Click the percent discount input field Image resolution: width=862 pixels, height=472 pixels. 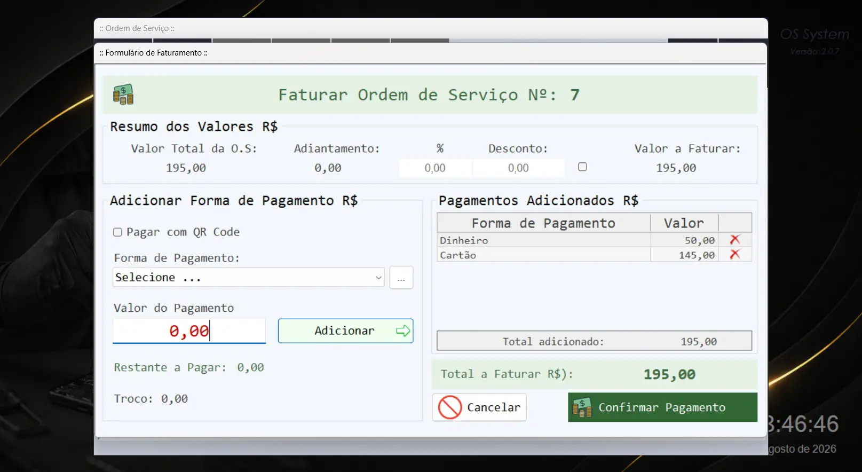(x=435, y=168)
